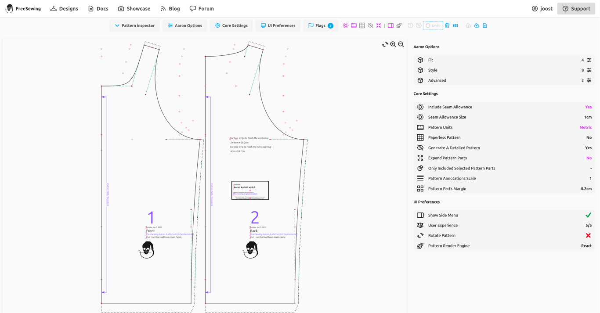Expand the Fit options group

tap(504, 60)
